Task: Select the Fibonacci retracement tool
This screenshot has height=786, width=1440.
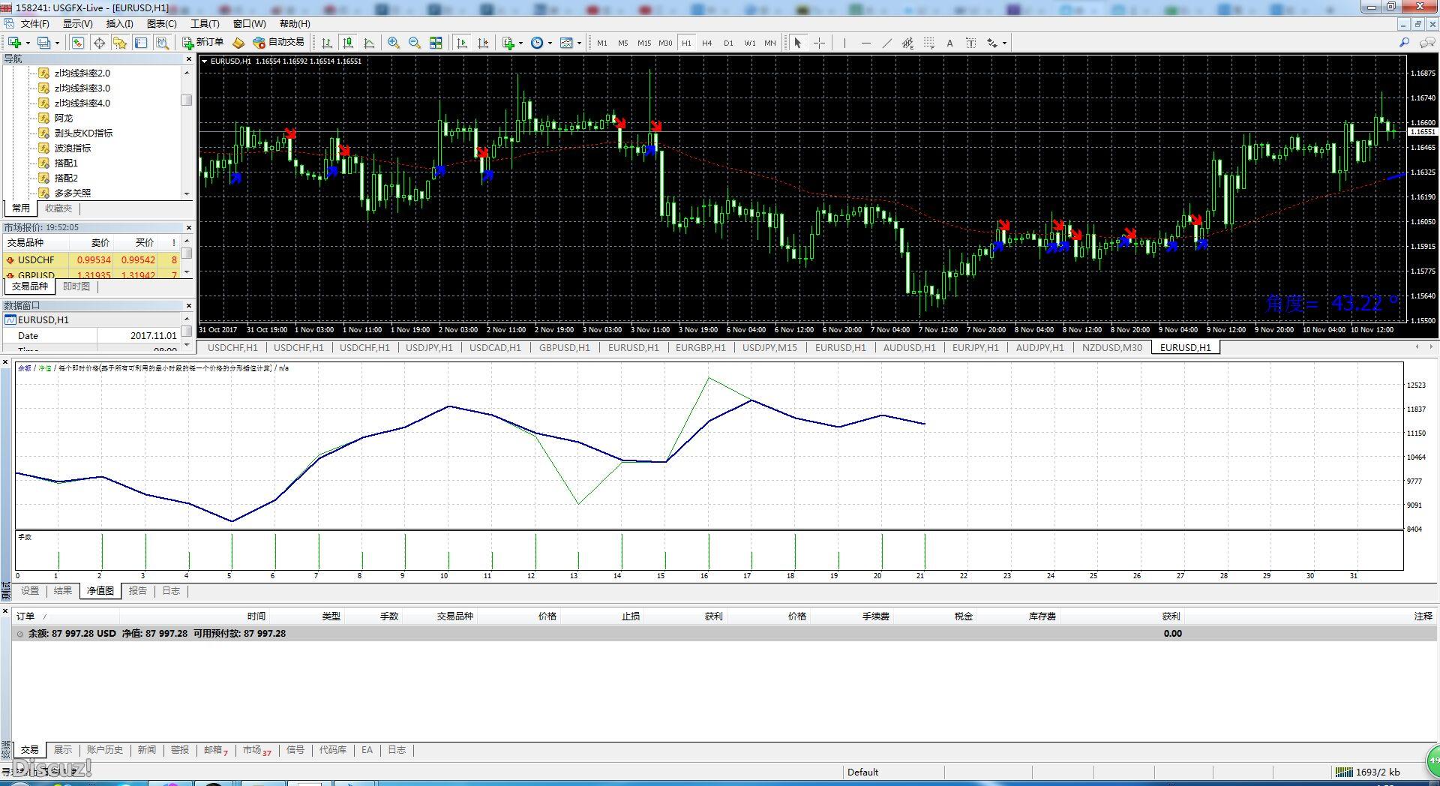Action: (928, 43)
